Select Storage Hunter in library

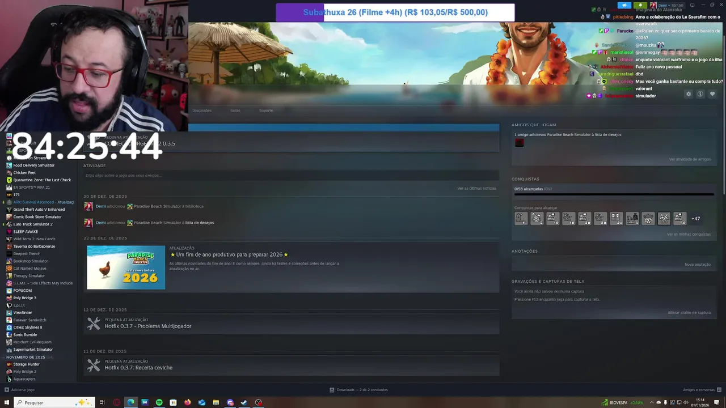point(26,364)
